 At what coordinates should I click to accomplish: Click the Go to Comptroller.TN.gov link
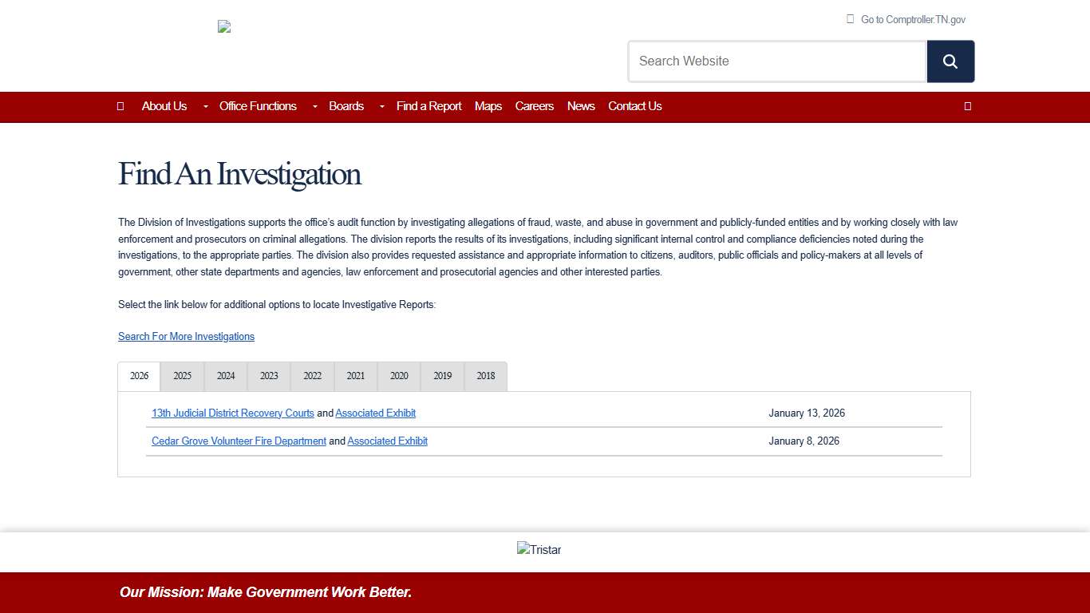pos(912,19)
